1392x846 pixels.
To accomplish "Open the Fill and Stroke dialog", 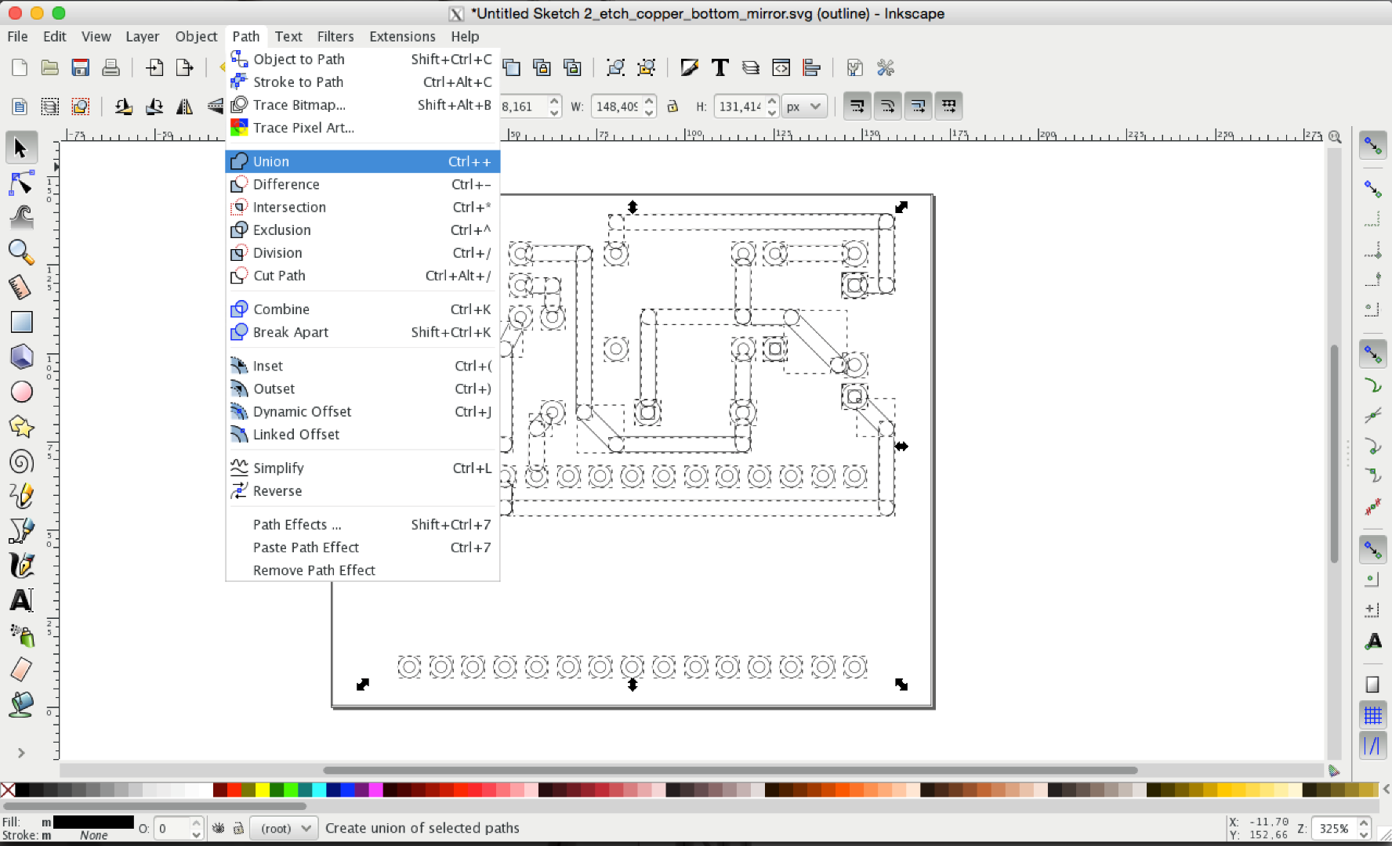I will (690, 68).
